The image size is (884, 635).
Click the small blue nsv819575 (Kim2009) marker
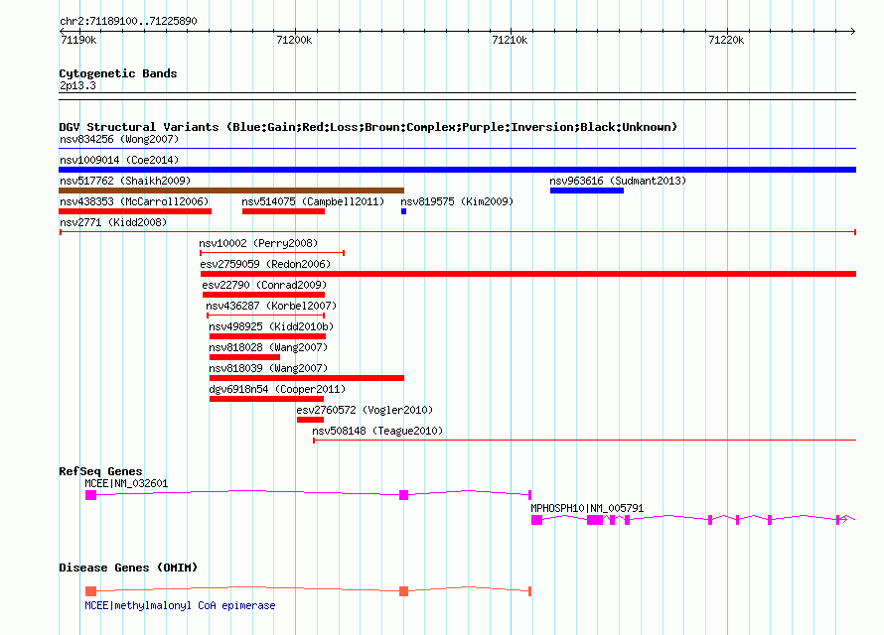pos(403,211)
